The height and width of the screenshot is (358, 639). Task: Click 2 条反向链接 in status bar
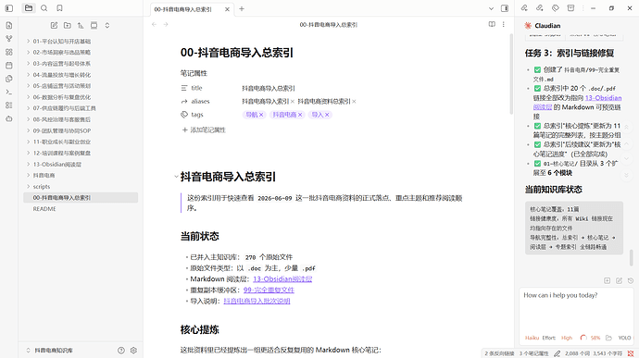coord(499,353)
